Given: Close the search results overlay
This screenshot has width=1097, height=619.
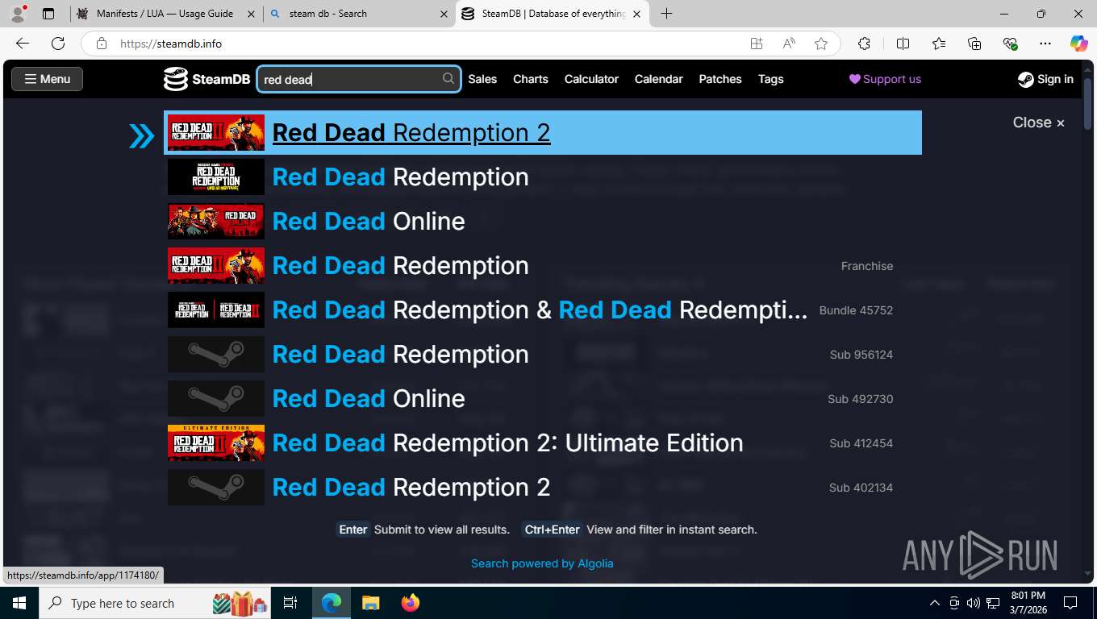Looking at the screenshot, I should pyautogui.click(x=1039, y=123).
